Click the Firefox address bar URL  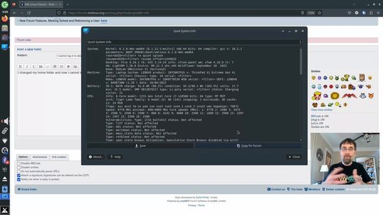[108, 13]
